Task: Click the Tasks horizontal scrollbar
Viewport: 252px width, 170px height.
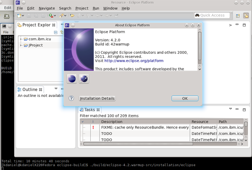Action: 138,144
